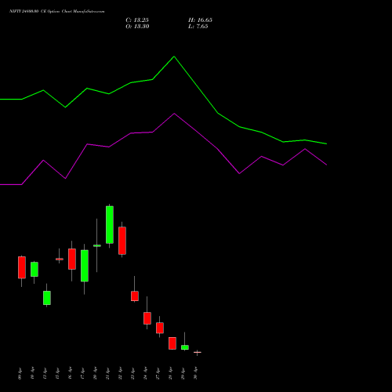Select the 17 Apr green candlestick

tap(85, 266)
